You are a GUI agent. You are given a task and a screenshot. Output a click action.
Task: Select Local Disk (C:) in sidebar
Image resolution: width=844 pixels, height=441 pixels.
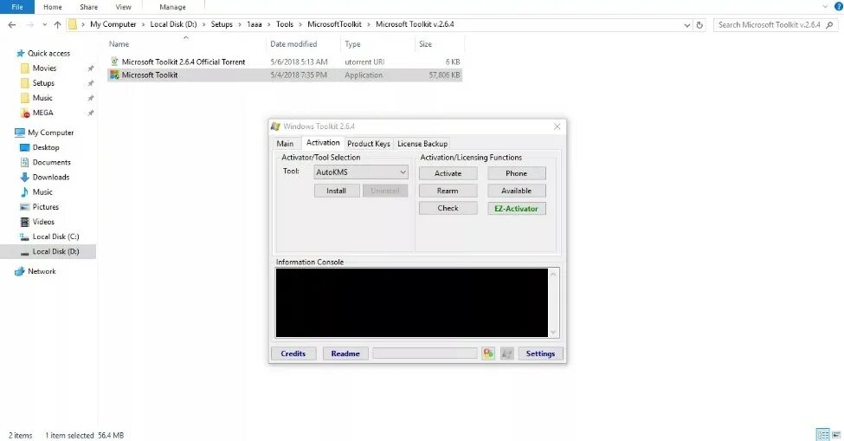pyautogui.click(x=55, y=237)
